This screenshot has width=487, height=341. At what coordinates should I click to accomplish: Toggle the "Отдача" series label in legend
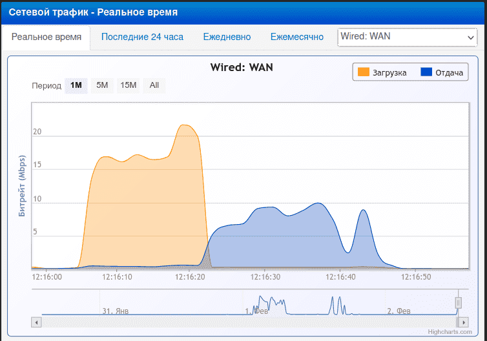point(450,72)
